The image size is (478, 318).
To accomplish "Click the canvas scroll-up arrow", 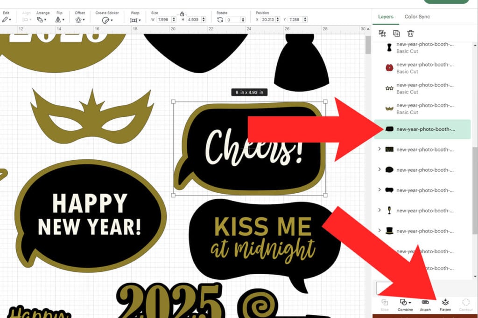I will pyautogui.click(x=368, y=29).
